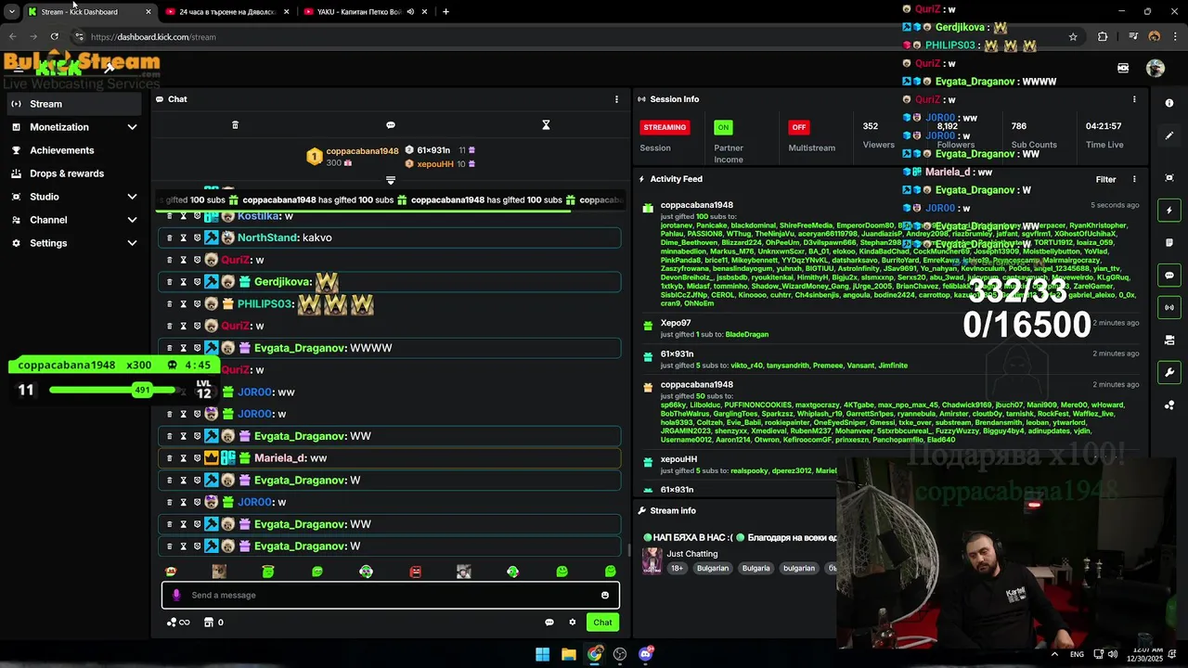This screenshot has width=1188, height=668.
Task: Delete NorthStand's kakvo message with trash icon
Action: (x=169, y=238)
